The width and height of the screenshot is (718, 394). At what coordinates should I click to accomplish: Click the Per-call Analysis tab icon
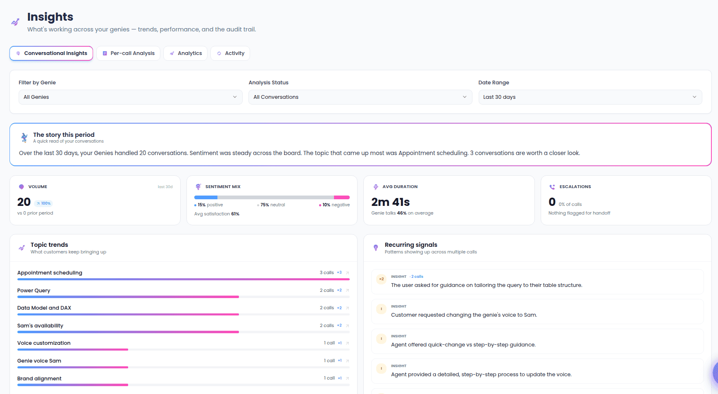[x=105, y=53]
